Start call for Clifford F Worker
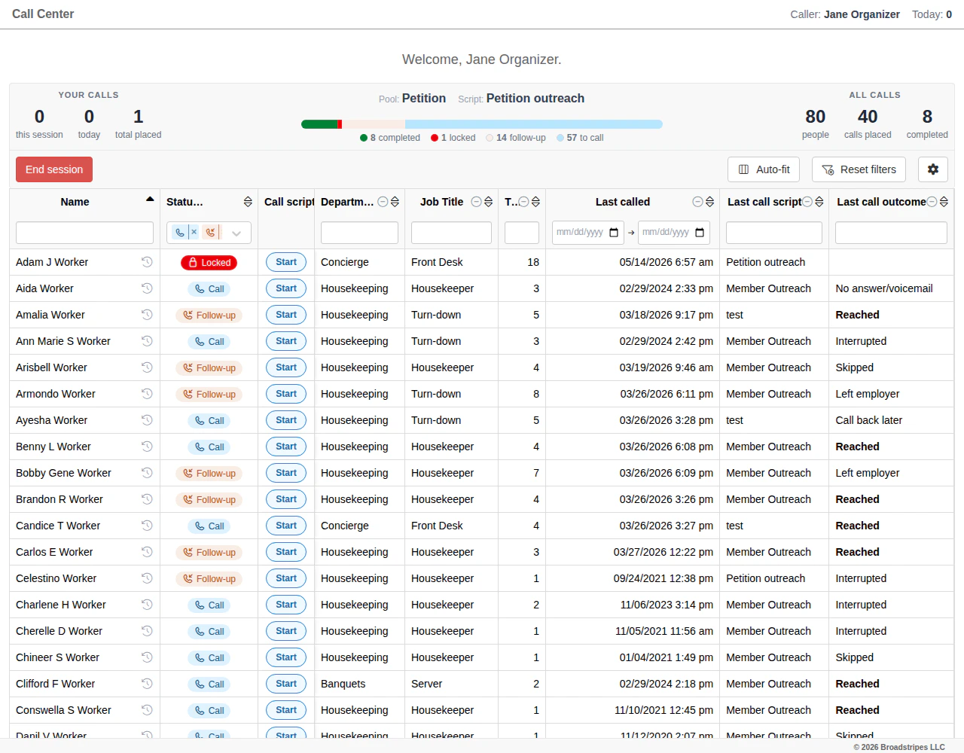 pyautogui.click(x=286, y=684)
